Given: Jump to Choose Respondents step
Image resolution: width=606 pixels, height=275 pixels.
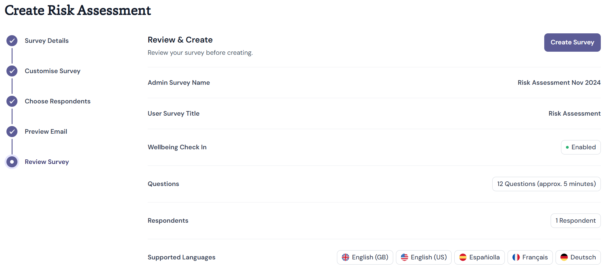Looking at the screenshot, I should point(57,101).
